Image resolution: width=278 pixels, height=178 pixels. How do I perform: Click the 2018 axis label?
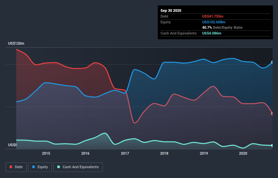pyautogui.click(x=164, y=153)
